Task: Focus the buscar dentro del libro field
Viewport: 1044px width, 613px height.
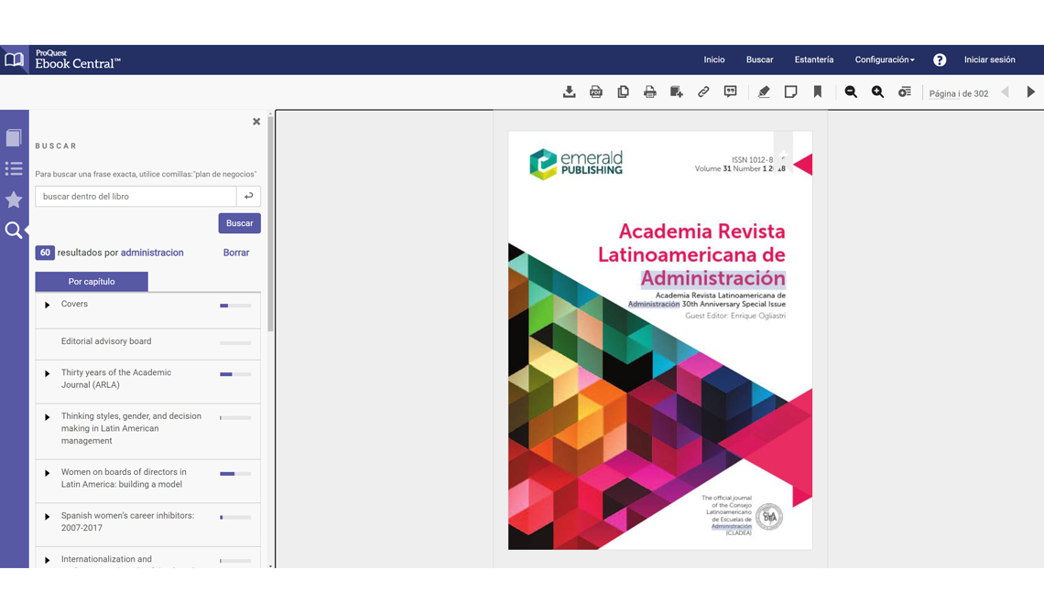Action: point(136,196)
